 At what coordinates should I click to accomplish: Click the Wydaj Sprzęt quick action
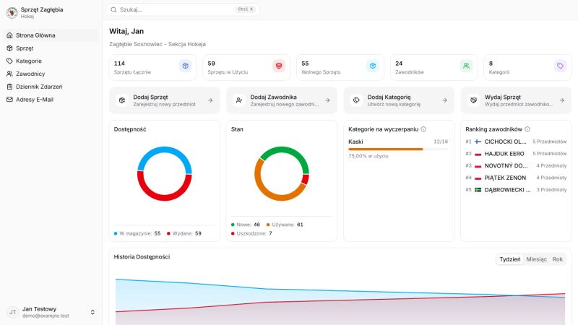click(x=516, y=100)
